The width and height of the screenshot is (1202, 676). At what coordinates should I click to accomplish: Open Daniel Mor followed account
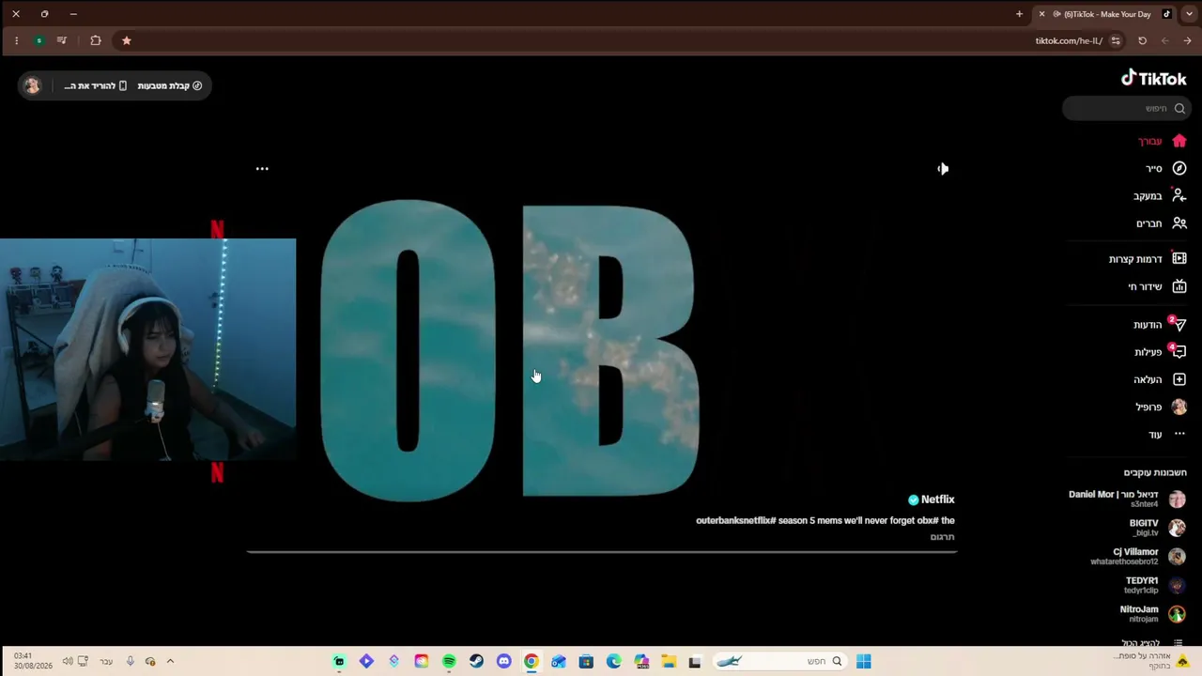point(1127,499)
